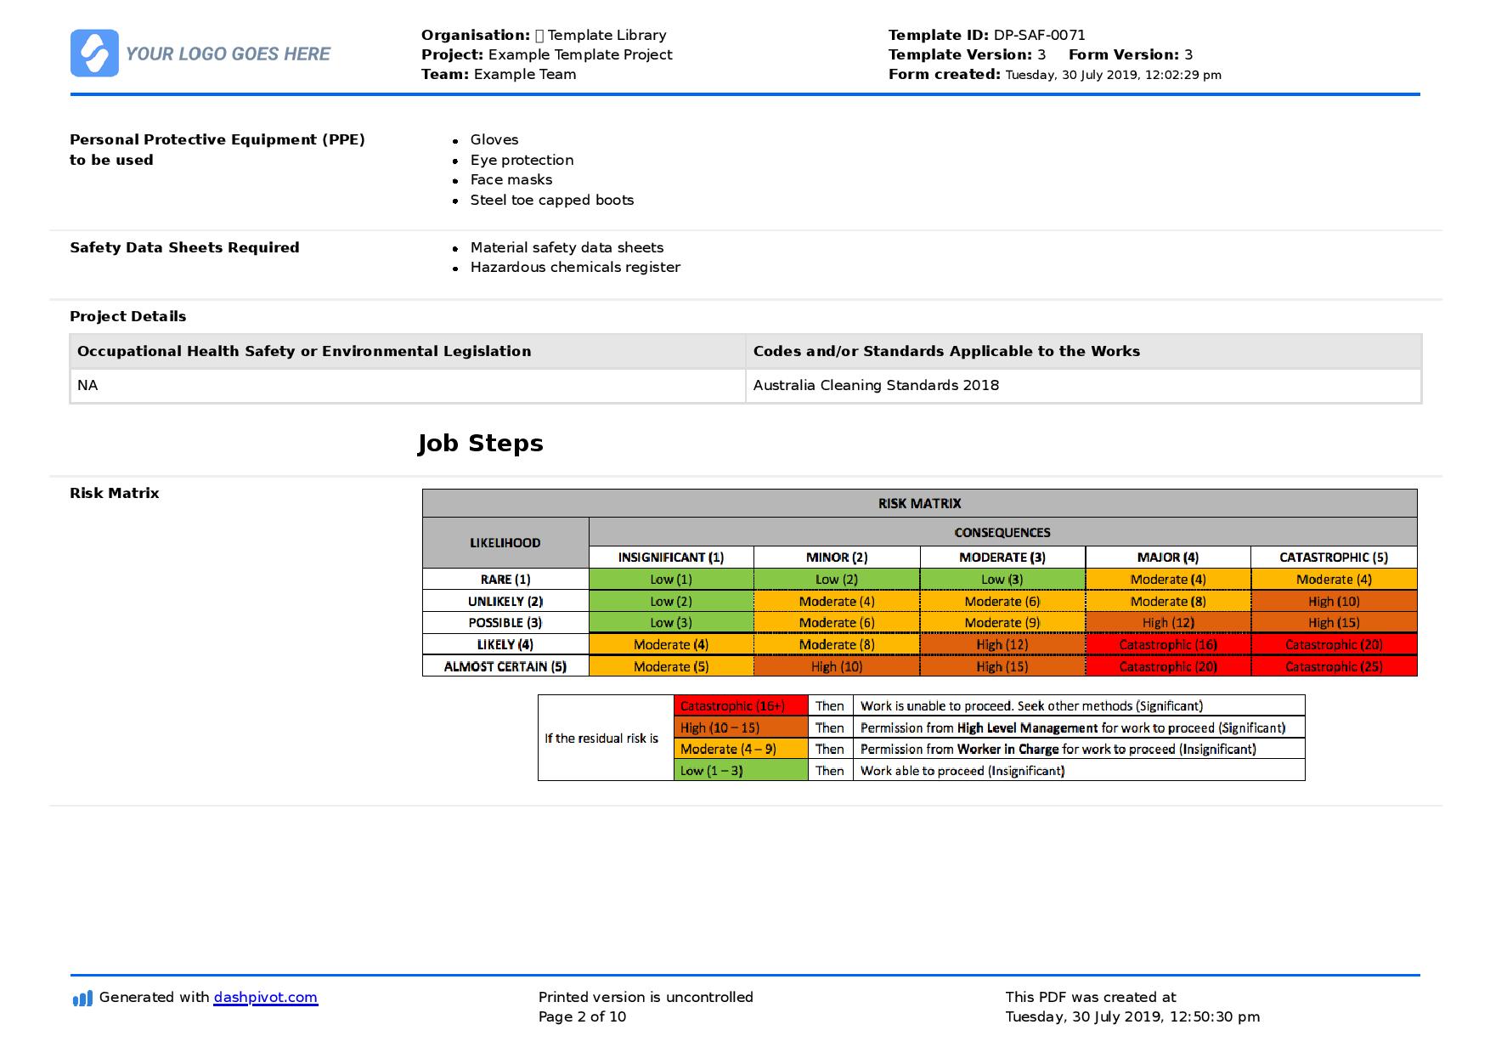Click the NA legislation table cell

pyautogui.click(x=87, y=386)
